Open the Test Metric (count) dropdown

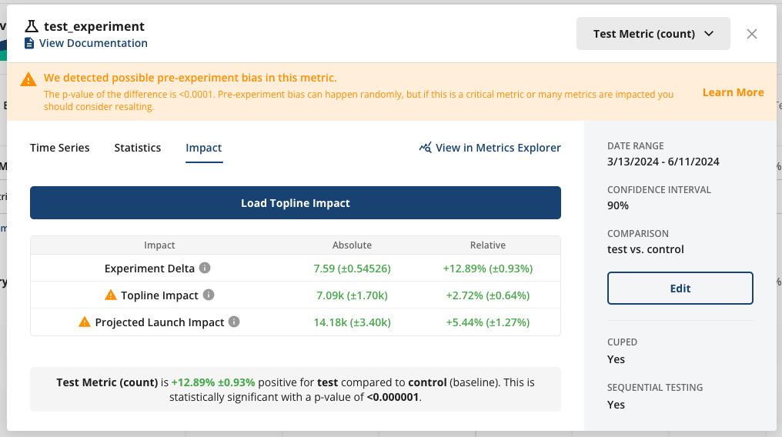tap(653, 34)
